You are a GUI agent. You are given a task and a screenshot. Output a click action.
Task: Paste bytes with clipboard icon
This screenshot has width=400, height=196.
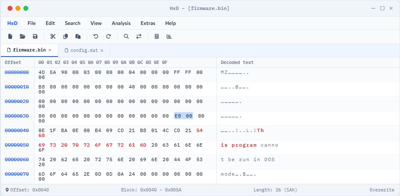click(78, 37)
